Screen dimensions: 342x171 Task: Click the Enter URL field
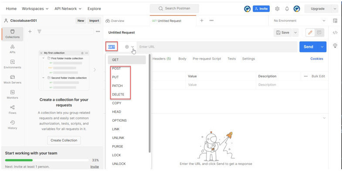click(217, 47)
